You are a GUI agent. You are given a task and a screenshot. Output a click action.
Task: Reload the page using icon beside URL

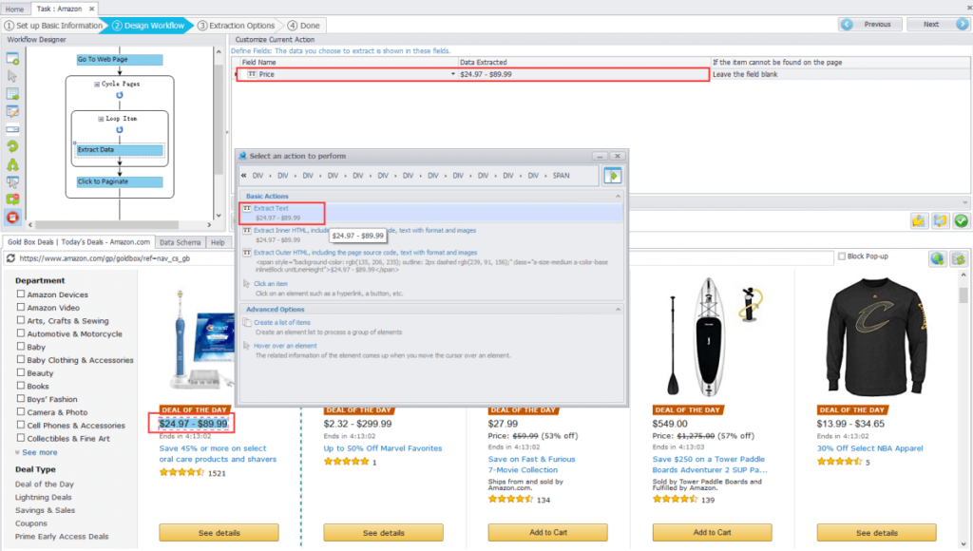pyautogui.click(x=10, y=258)
